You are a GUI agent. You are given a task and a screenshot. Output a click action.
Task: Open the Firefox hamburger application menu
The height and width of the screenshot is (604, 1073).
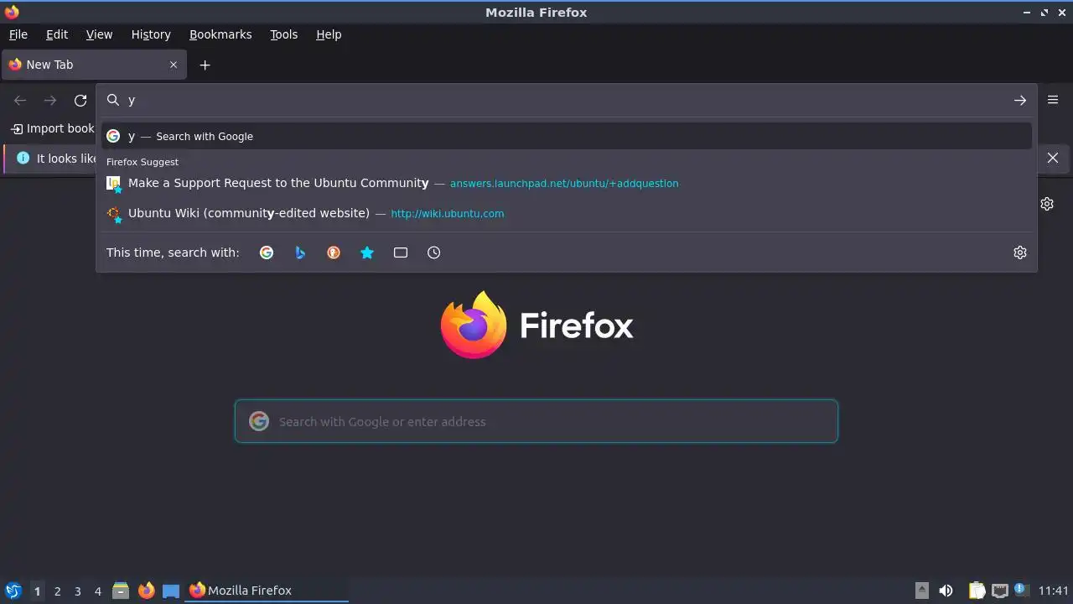1053,100
